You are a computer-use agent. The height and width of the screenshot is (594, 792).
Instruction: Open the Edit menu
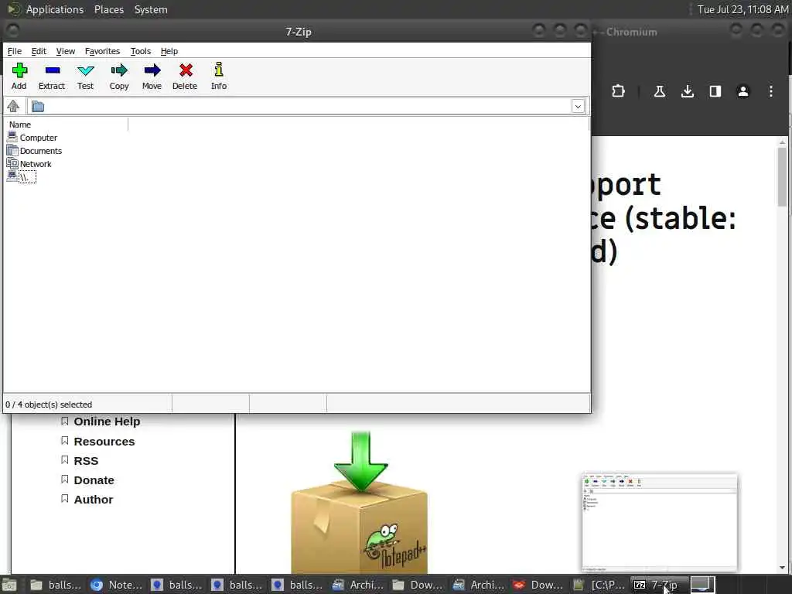(39, 51)
